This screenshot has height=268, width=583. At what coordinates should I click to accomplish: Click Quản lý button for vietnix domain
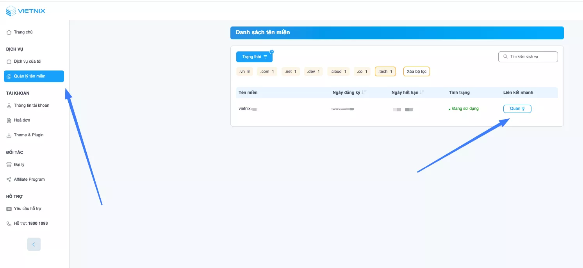(x=517, y=109)
